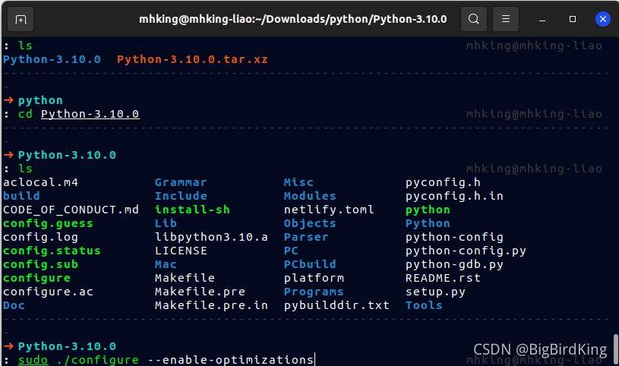This screenshot has height=366, width=619.
Task: Click the Lib directory name
Action: click(x=166, y=223)
